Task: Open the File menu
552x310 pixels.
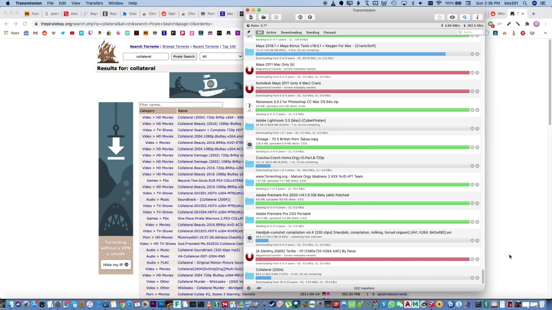Action: 50,3
